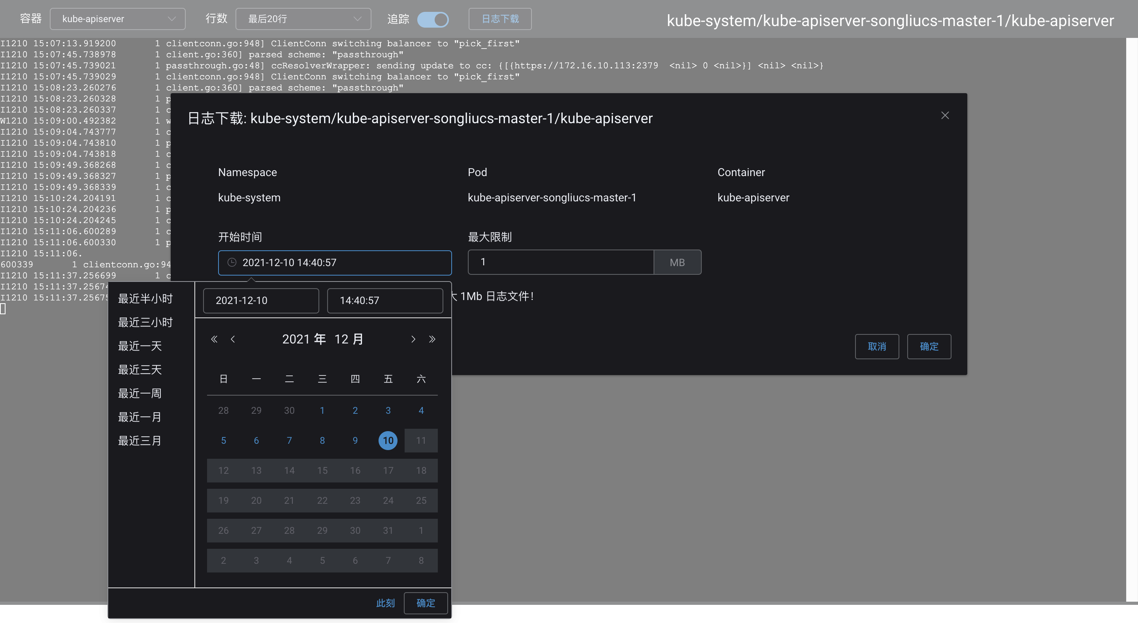This screenshot has width=1138, height=623.
Task: Select December 2 in calendar
Action: [355, 411]
